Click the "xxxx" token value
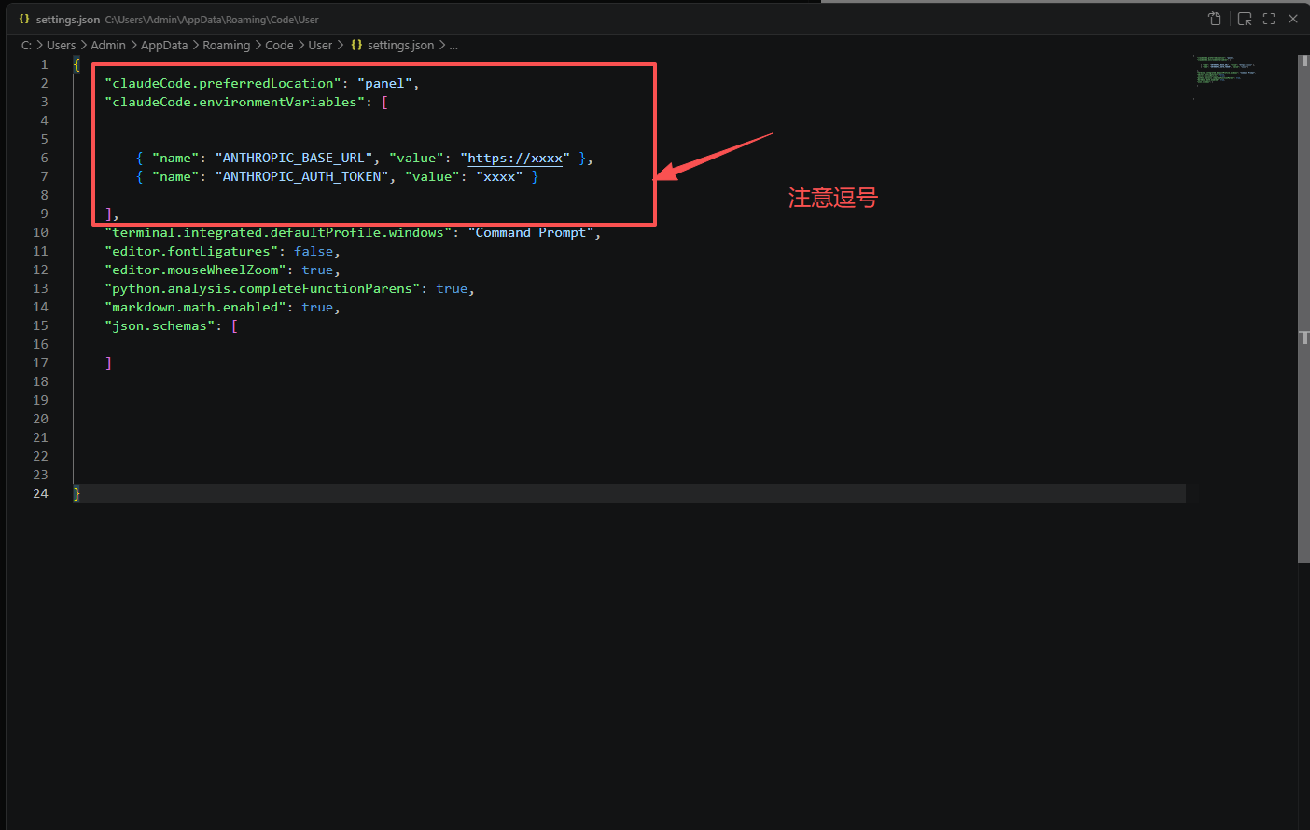Viewport: 1310px width, 830px height. (499, 177)
